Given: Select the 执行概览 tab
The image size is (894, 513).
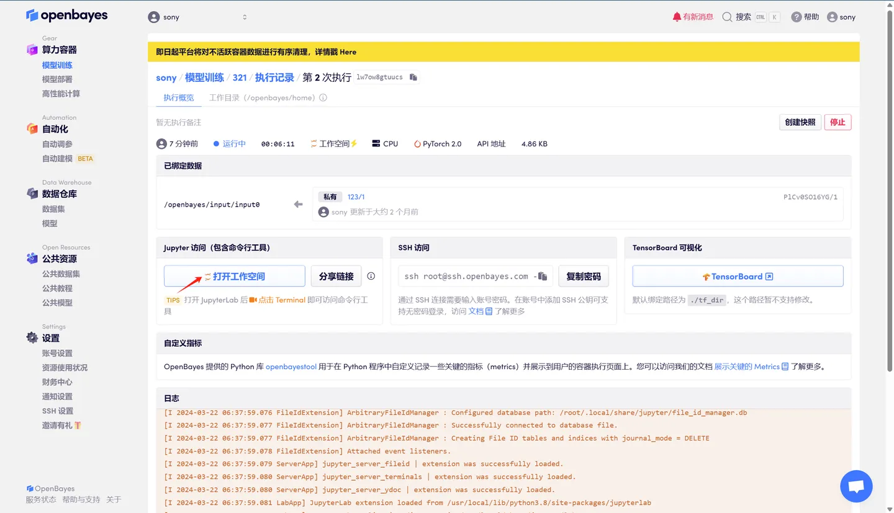Looking at the screenshot, I should click(x=178, y=97).
